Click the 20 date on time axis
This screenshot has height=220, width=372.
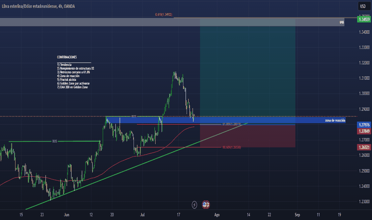pos(112,215)
